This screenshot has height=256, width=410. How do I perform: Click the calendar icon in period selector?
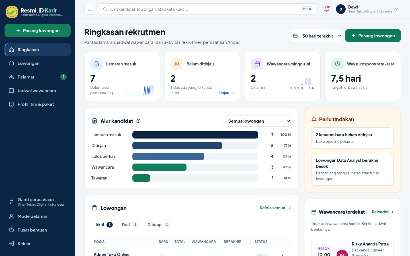click(296, 36)
